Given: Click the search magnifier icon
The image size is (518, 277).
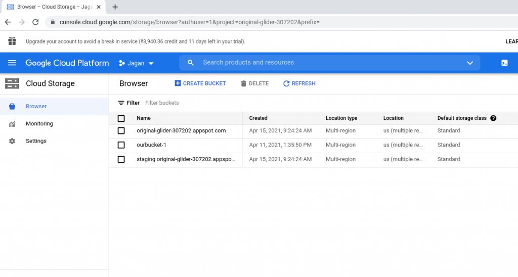Looking at the screenshot, I should (191, 63).
